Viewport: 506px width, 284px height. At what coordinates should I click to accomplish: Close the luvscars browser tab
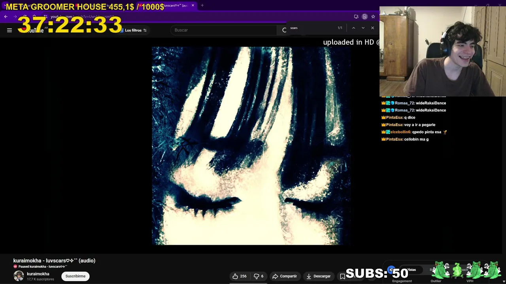193,6
